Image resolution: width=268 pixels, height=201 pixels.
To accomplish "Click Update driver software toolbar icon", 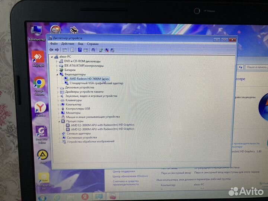I will point(101,50).
